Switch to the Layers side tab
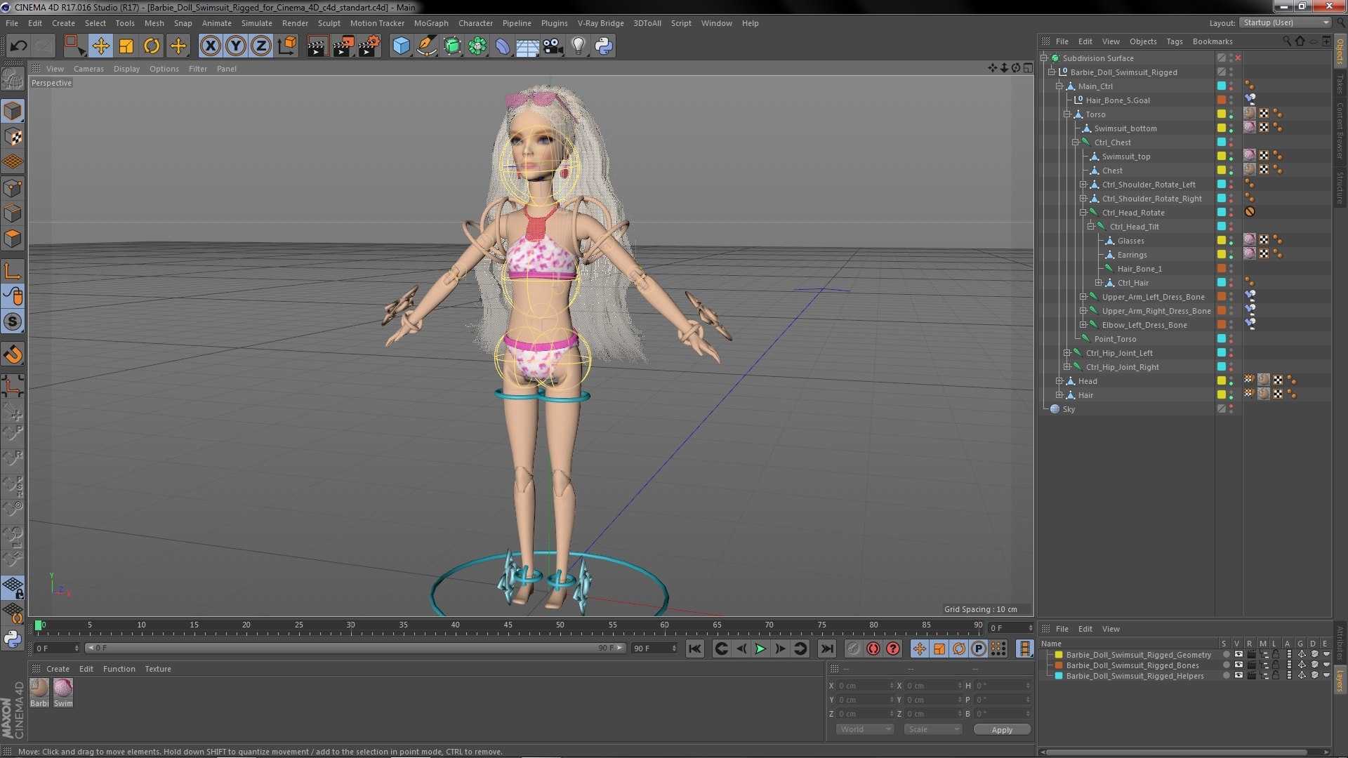Image resolution: width=1348 pixels, height=758 pixels. (1340, 680)
